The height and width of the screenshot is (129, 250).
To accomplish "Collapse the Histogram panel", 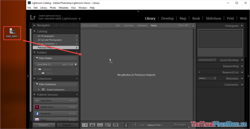I will pyautogui.click(x=242, y=26).
